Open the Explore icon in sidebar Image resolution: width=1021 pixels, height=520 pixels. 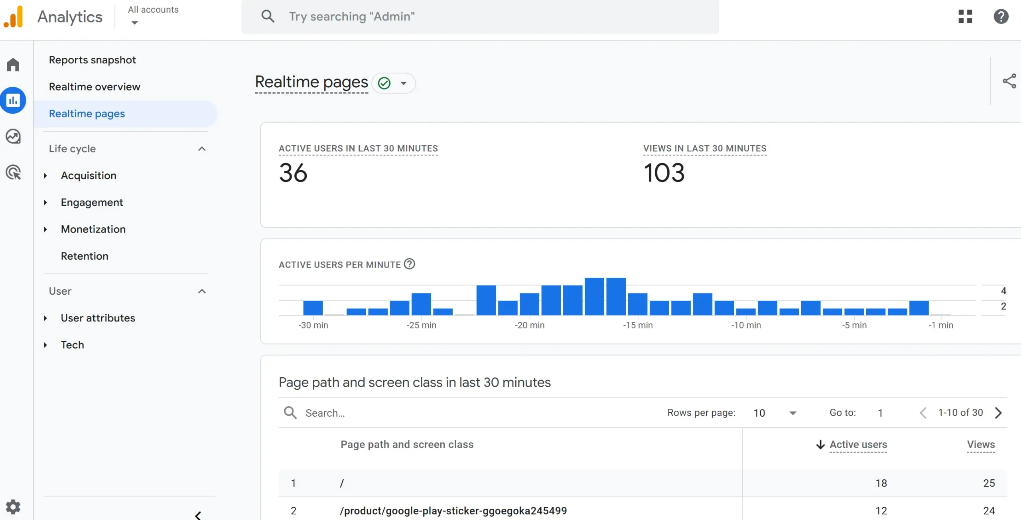point(13,136)
